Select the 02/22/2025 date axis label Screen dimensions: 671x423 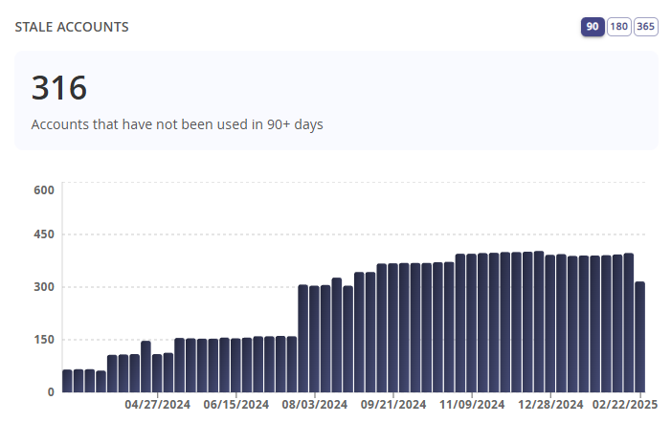click(625, 405)
